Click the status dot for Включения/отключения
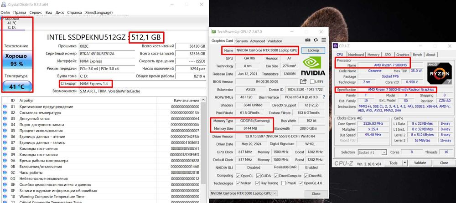This screenshot has width=456, height=203. pyautogui.click(x=5, y=167)
